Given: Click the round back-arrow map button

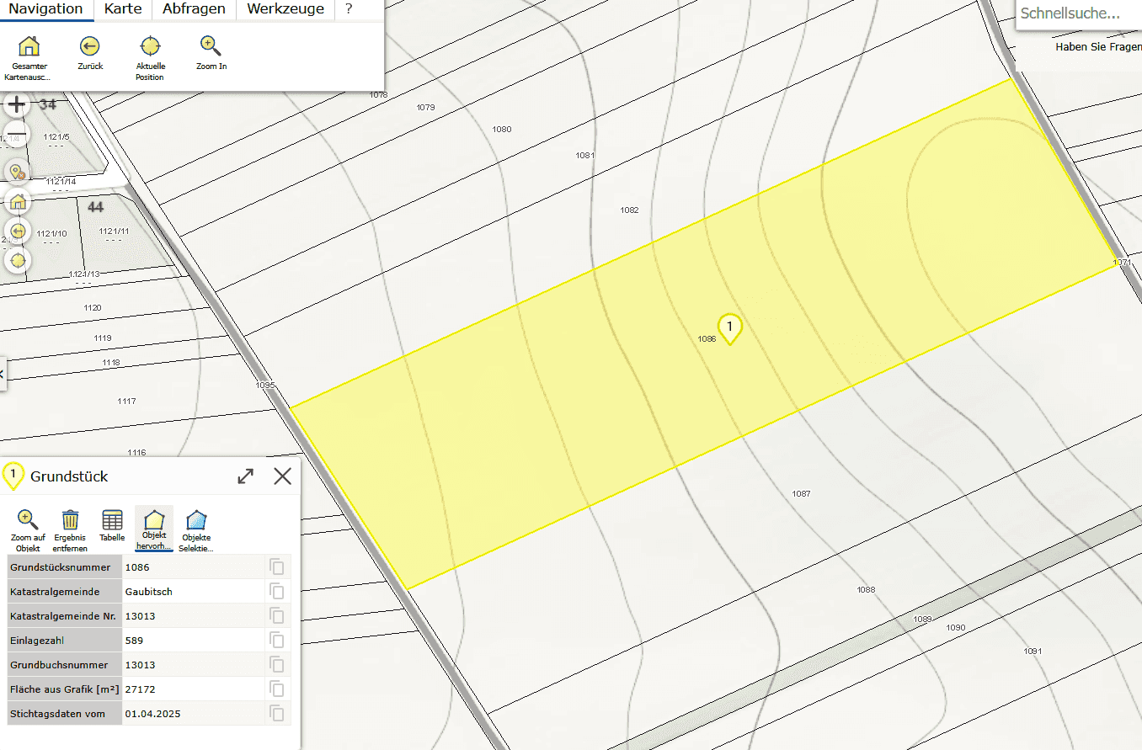Looking at the screenshot, I should (18, 231).
